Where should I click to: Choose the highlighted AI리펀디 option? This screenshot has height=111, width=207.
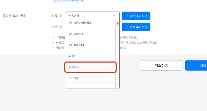[90, 67]
